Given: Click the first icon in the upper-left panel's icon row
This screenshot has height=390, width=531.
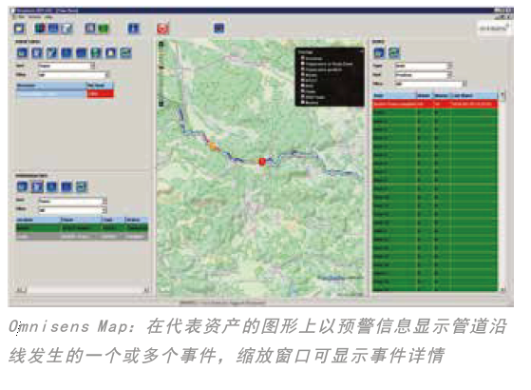Looking at the screenshot, I should pos(23,53).
